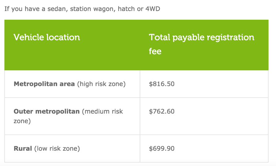Click the "(medium risk" text
The height and width of the screenshot is (166, 276).
[103, 111]
